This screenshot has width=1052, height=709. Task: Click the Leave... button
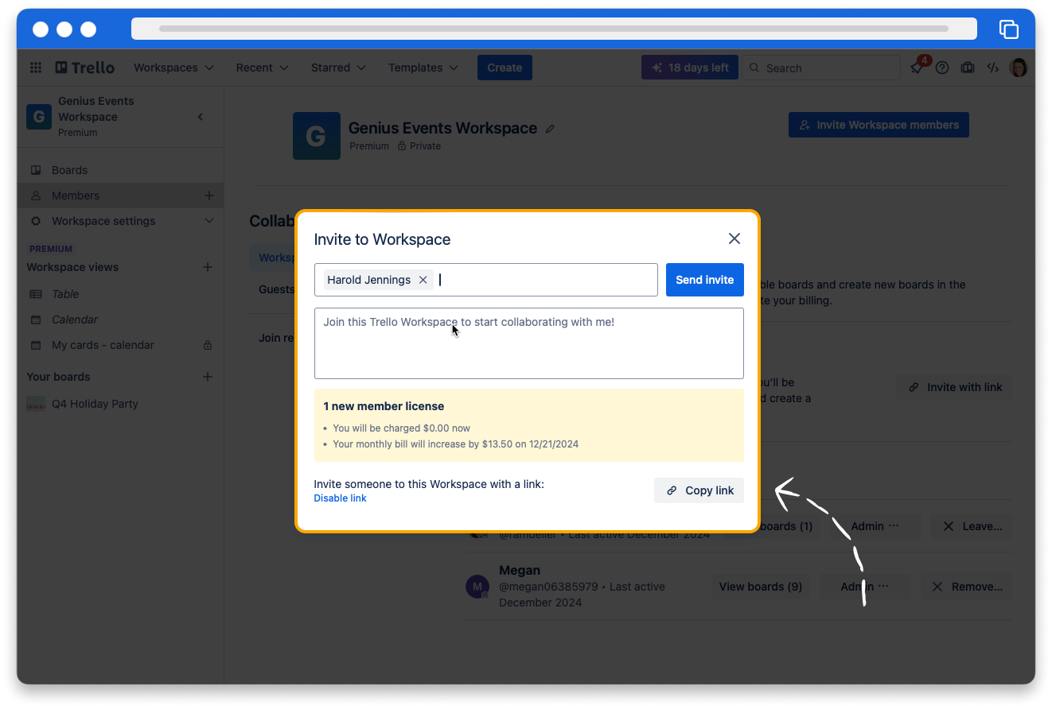tap(972, 526)
